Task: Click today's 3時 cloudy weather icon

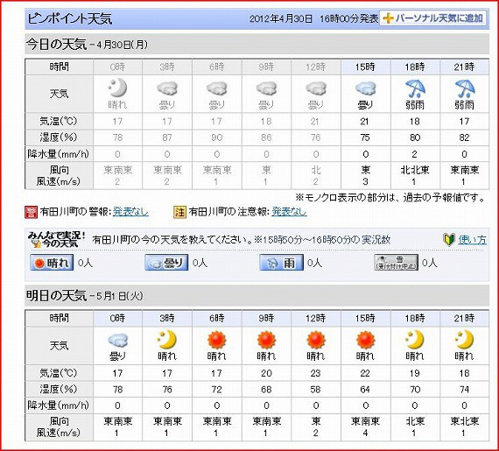Action: click(x=167, y=88)
